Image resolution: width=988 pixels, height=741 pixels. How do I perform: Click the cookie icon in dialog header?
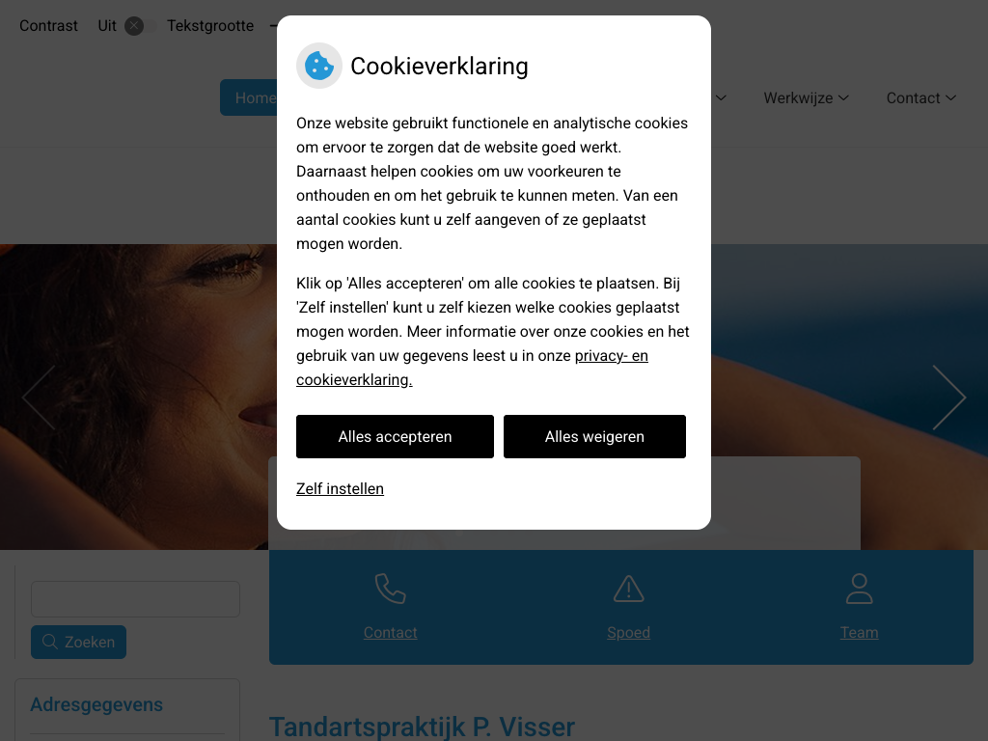(x=318, y=66)
